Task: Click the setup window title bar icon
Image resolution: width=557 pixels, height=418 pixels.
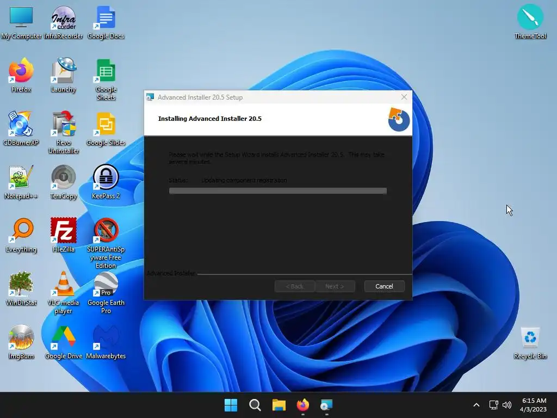Action: (x=150, y=97)
